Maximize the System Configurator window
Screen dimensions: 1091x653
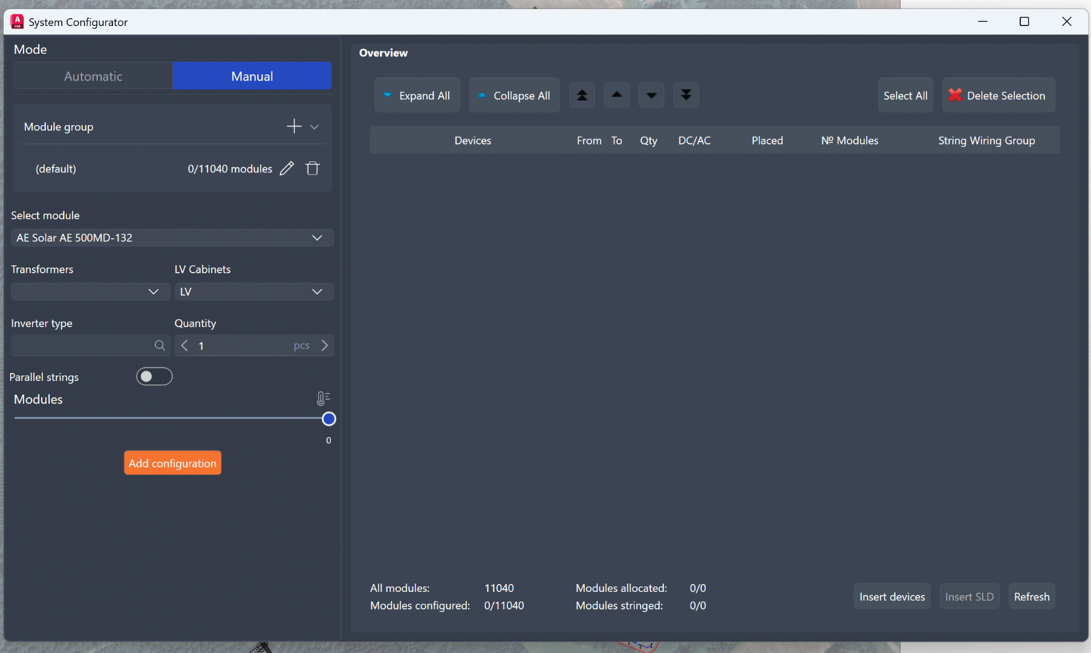coord(1024,22)
